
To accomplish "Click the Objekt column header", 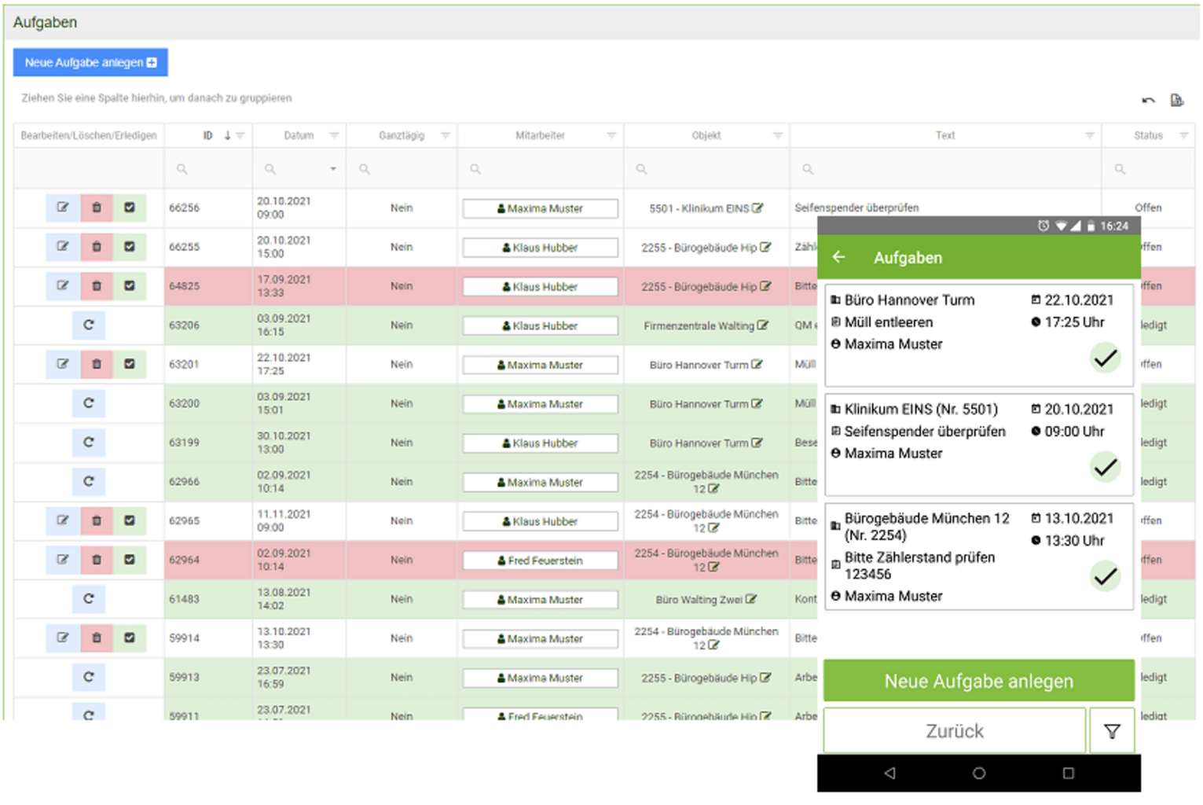I will click(x=706, y=136).
